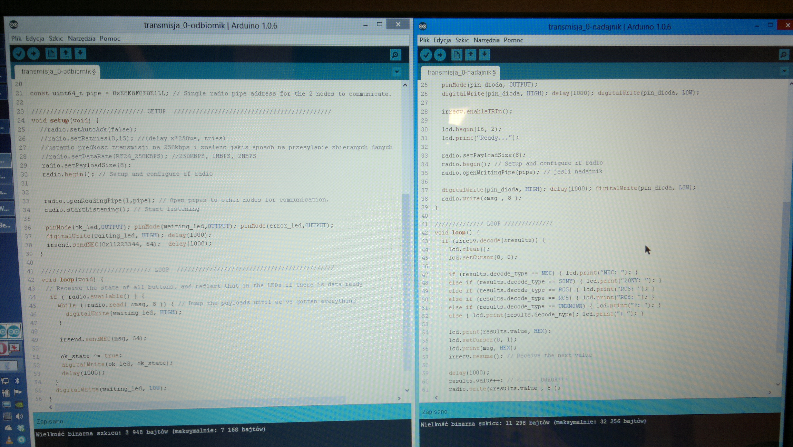The width and height of the screenshot is (793, 447).
Task: Click volume speaker icon in system tray
Action: [x=20, y=417]
